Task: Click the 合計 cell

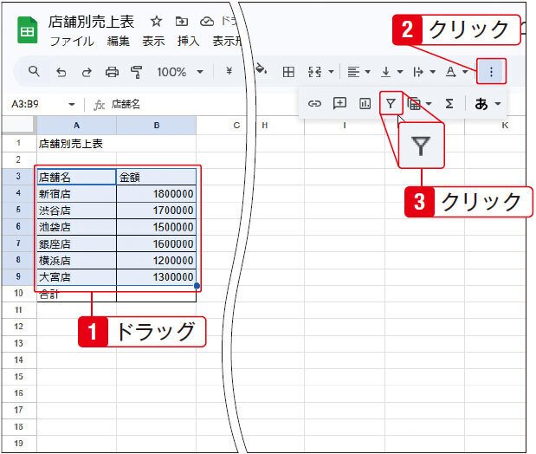Action: click(76, 294)
